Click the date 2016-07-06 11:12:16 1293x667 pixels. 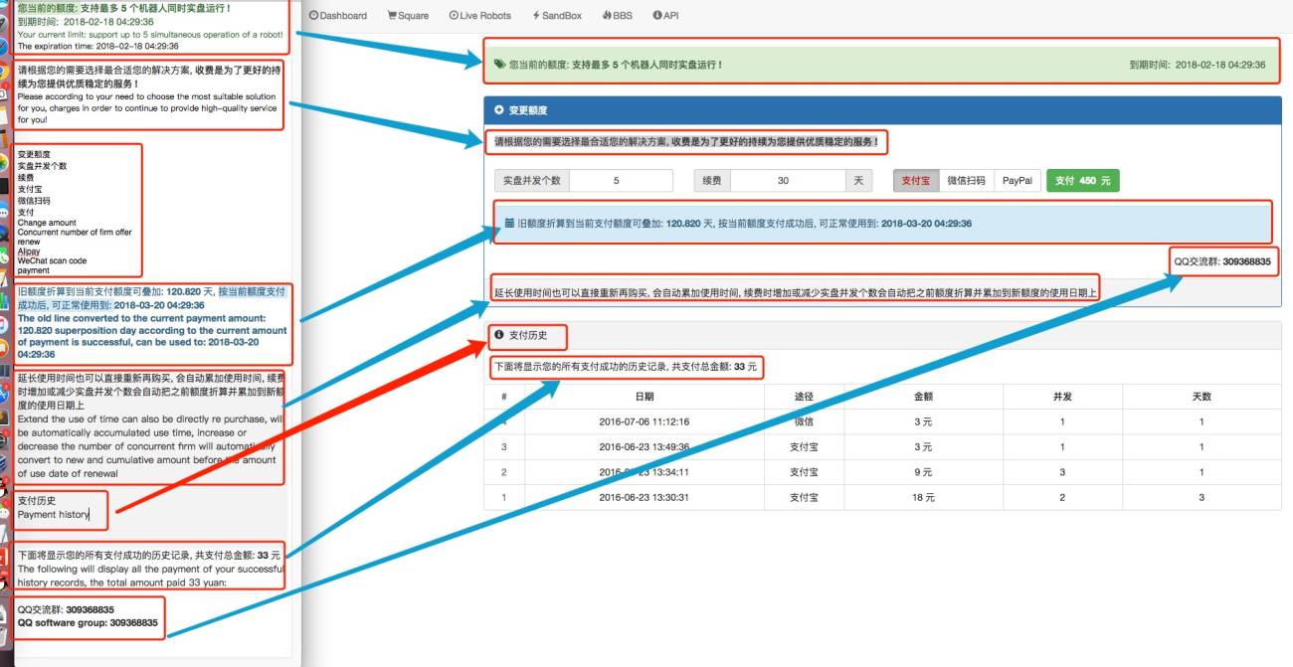tap(645, 421)
